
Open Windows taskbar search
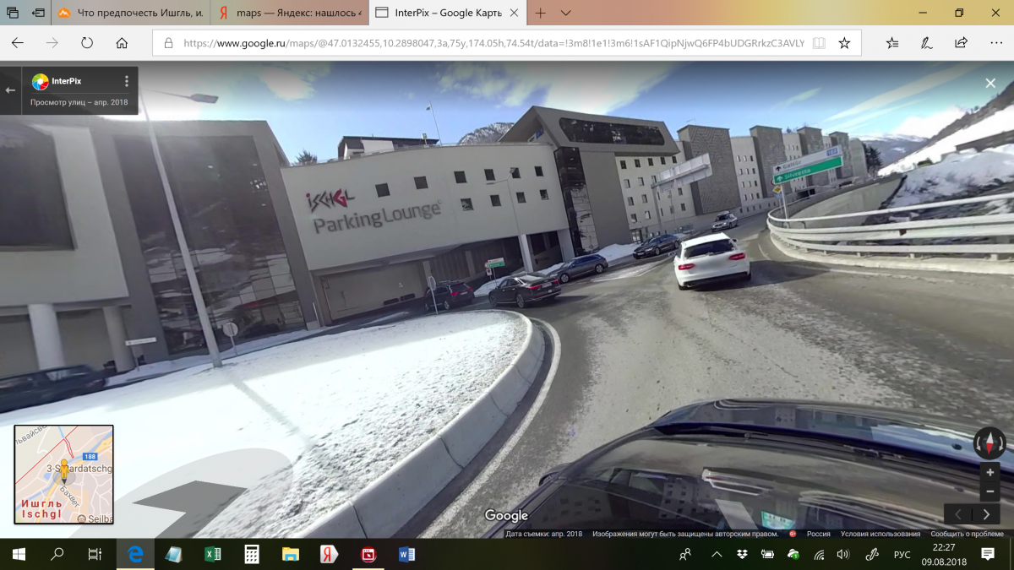(x=57, y=554)
